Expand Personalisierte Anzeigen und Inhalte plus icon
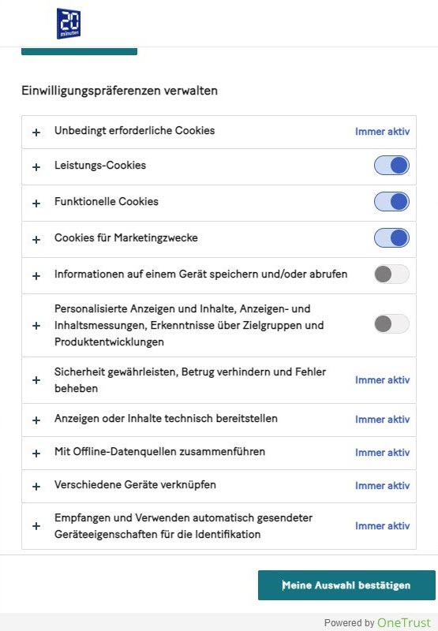The width and height of the screenshot is (438, 631). pos(36,326)
